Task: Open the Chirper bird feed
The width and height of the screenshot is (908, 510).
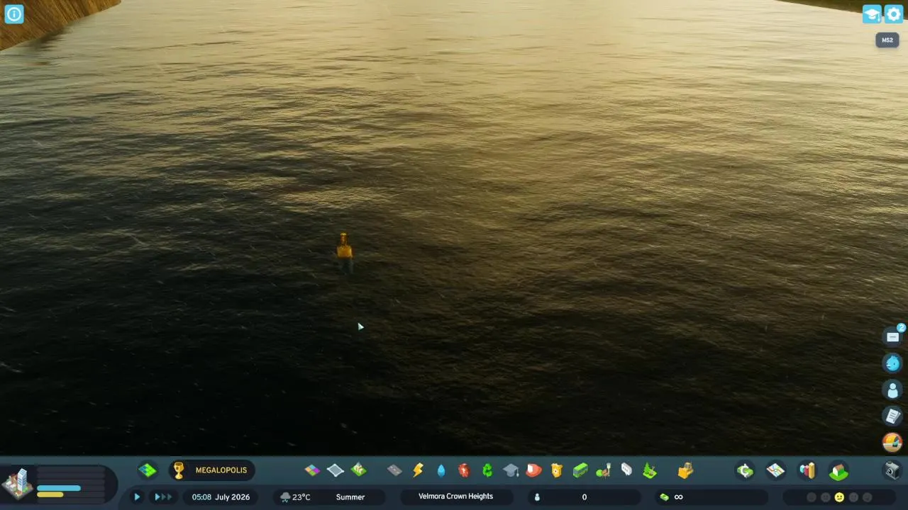Action: click(892, 363)
